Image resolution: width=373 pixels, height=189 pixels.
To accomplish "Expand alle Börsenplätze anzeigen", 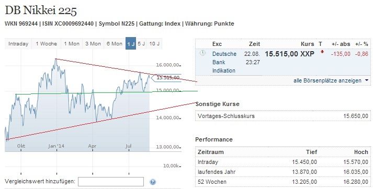I will 331,80.
